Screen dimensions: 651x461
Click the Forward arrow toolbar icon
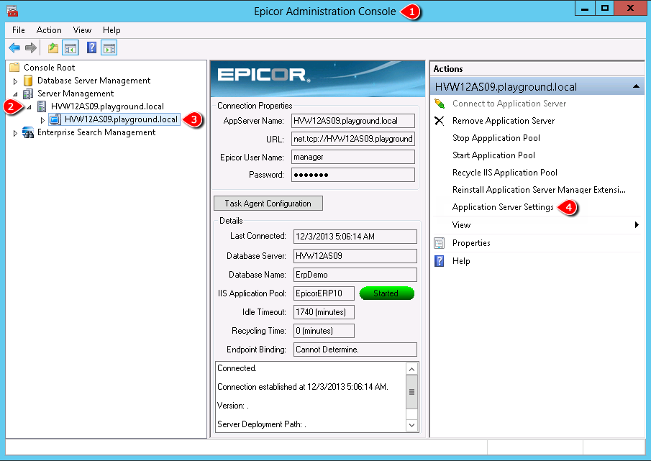click(x=31, y=47)
